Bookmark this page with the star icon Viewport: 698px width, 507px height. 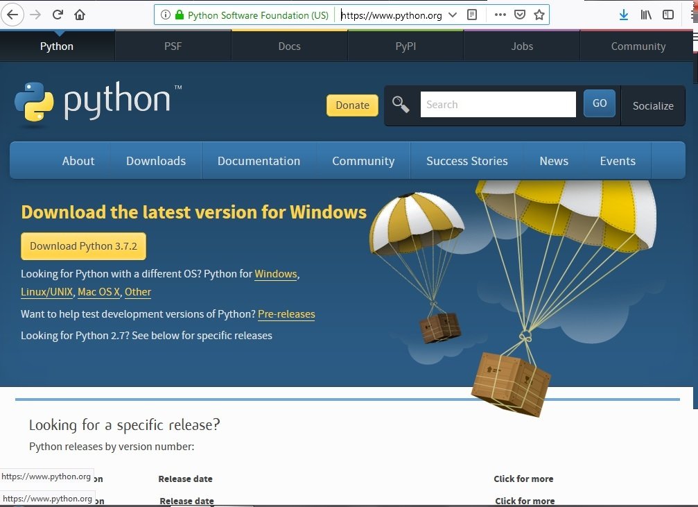pos(539,15)
